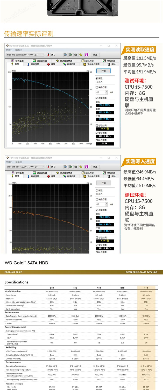Click 退出 button in write-test window
The image size is (163, 390).
point(95,167)
